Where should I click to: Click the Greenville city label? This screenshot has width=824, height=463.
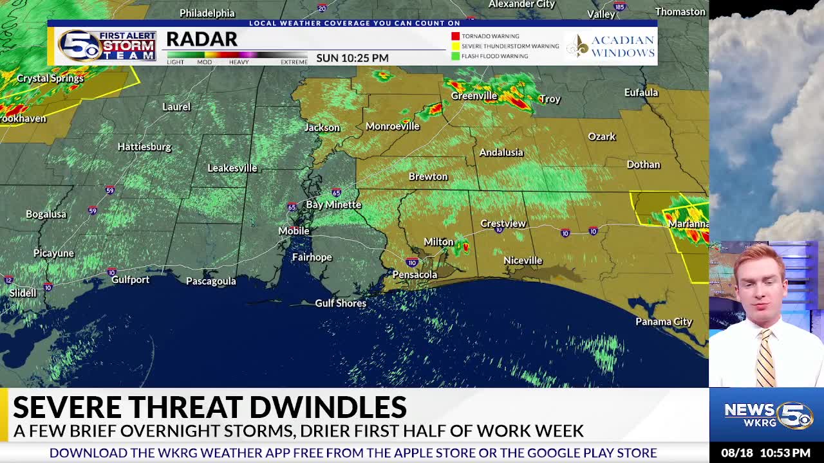tap(474, 96)
